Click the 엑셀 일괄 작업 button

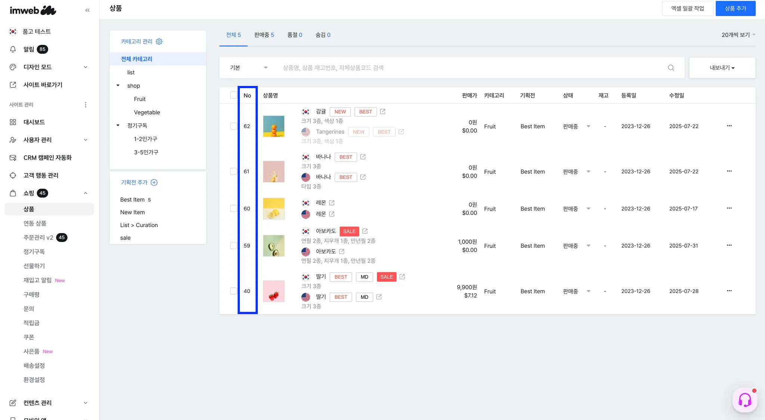[687, 8]
